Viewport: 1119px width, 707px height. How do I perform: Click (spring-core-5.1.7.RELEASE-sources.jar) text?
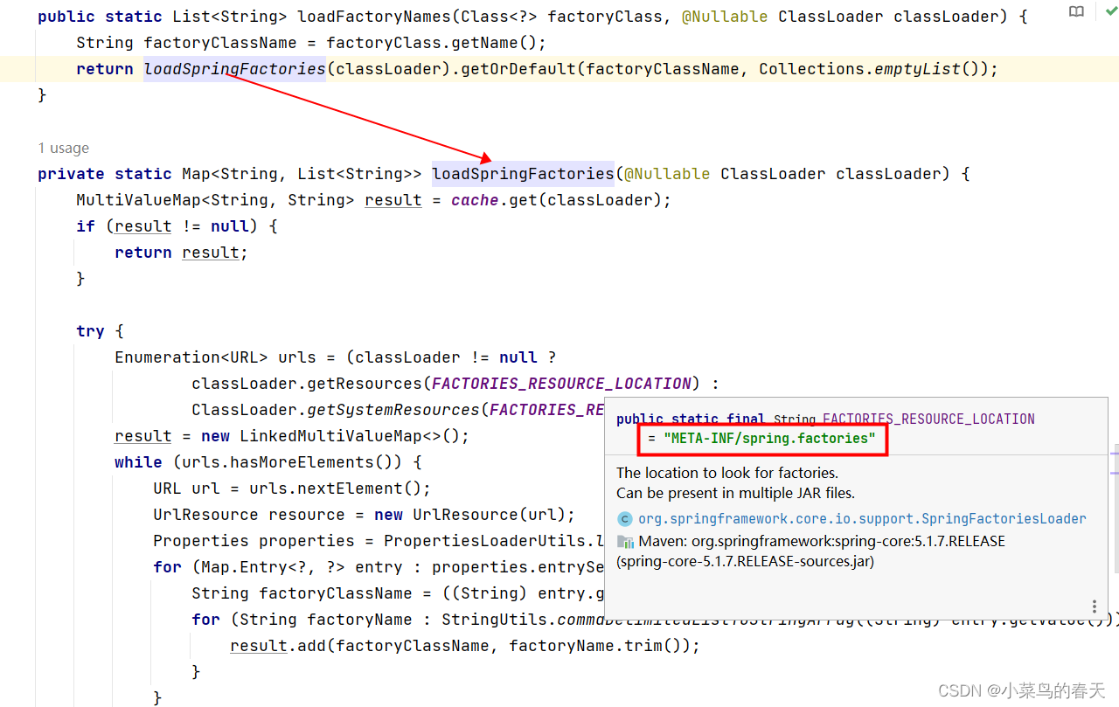coord(745,562)
